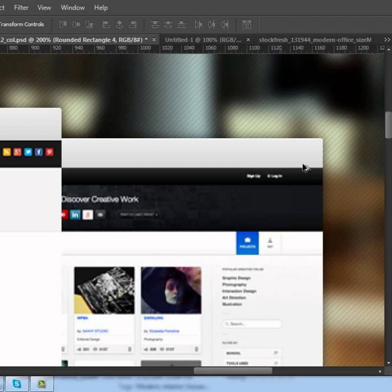392x392 pixels.
Task: Switch to the stockfresh_131944 document tab
Action: [314, 40]
